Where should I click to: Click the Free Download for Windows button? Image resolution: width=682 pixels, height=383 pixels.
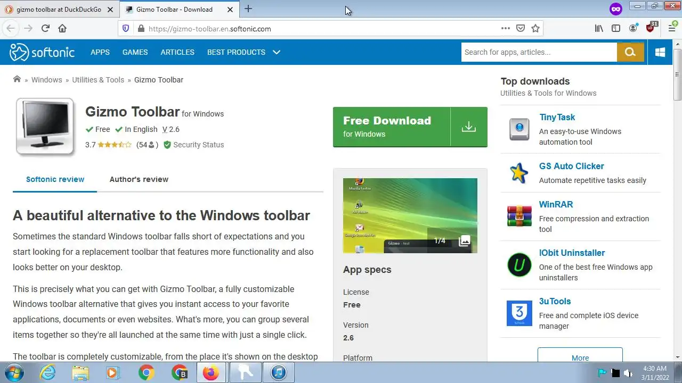[410, 127]
